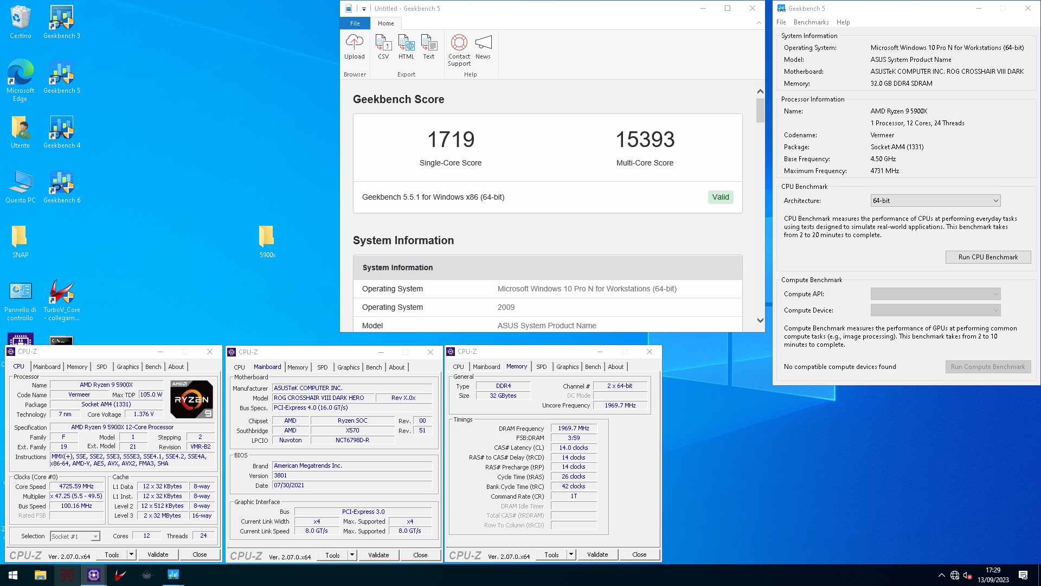Switch to CPU-Z in the taskbar
This screenshot has width=1041, height=586.
pos(93,575)
